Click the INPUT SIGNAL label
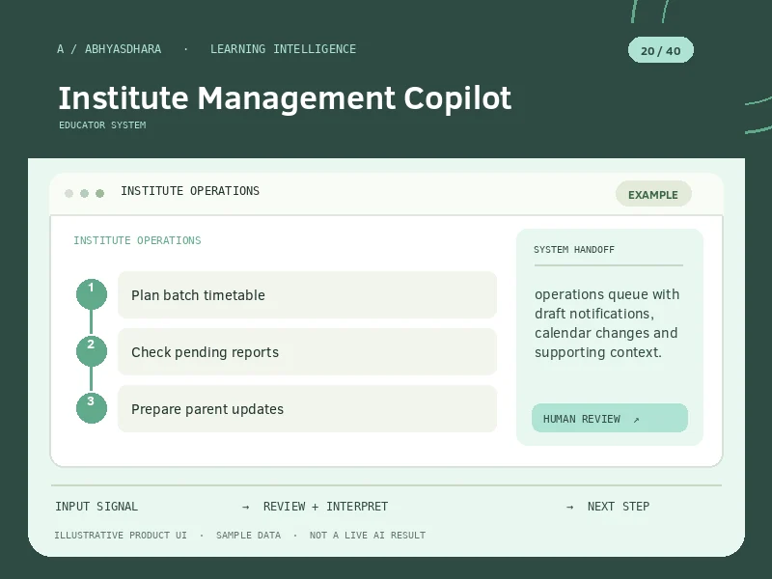The height and width of the screenshot is (579, 772). [96, 506]
